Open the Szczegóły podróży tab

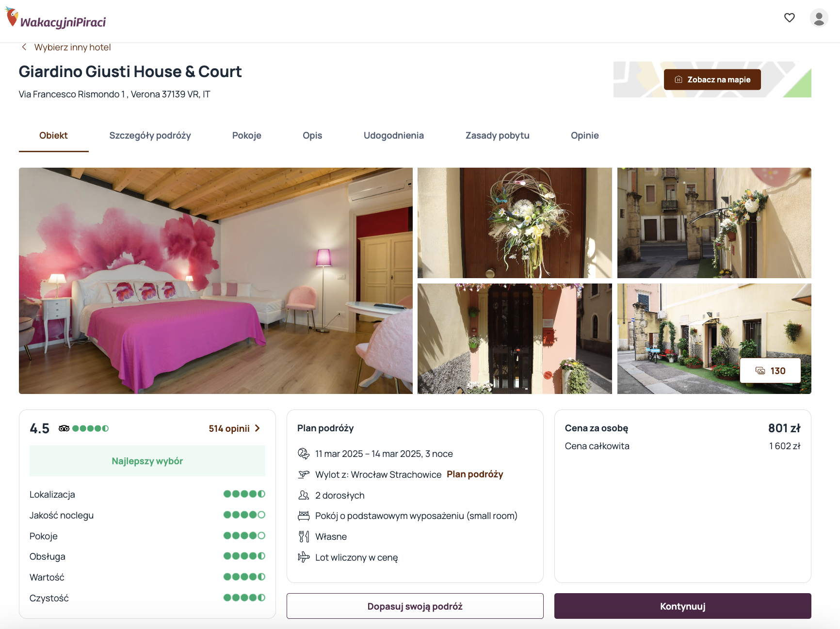(x=150, y=136)
